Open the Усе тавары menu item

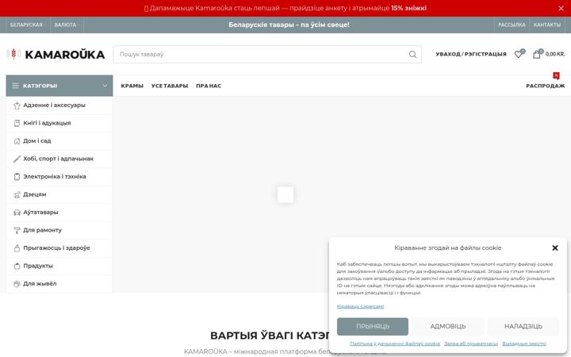(x=170, y=86)
